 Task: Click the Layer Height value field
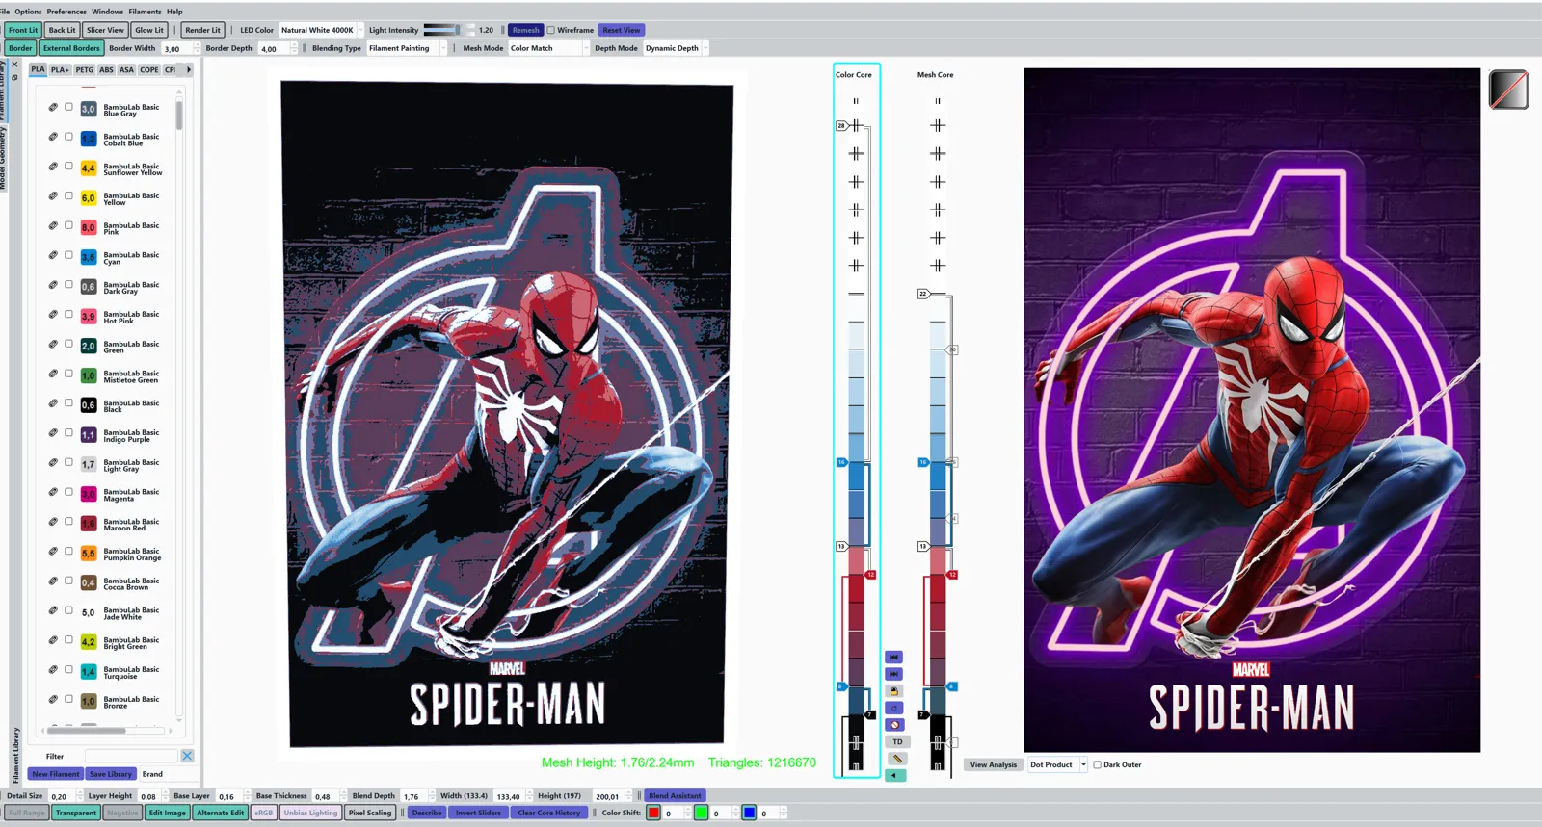(x=149, y=796)
